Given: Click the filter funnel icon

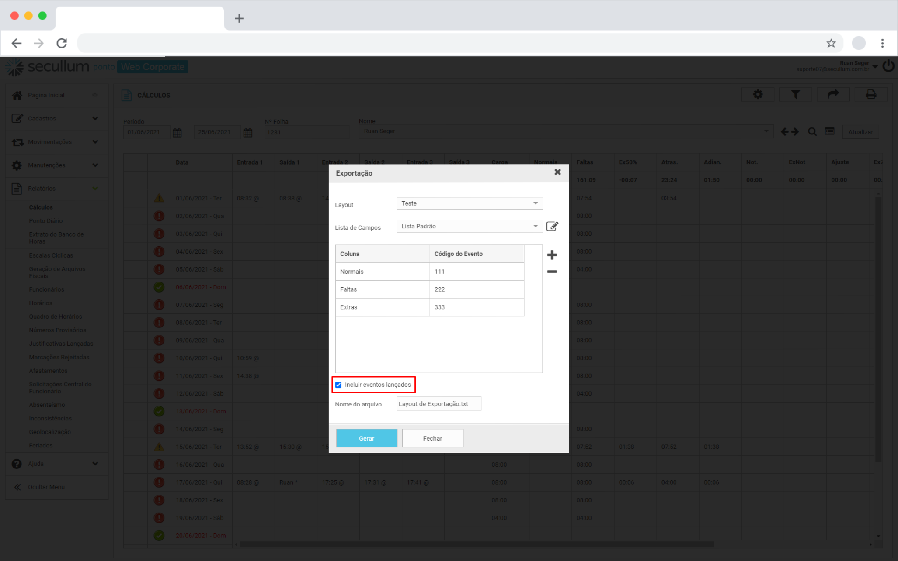Looking at the screenshot, I should (x=795, y=94).
